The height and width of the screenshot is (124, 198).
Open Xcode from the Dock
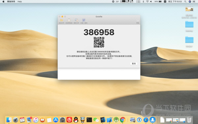click(109, 120)
